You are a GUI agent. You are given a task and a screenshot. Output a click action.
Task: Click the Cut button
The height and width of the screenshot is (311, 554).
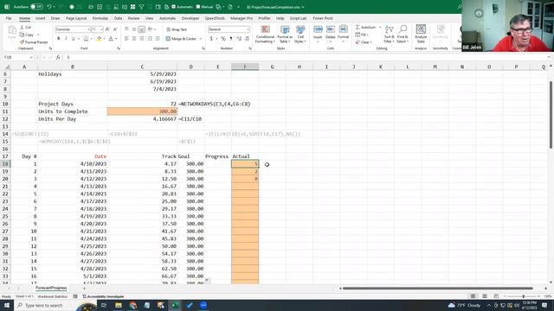(26, 27)
